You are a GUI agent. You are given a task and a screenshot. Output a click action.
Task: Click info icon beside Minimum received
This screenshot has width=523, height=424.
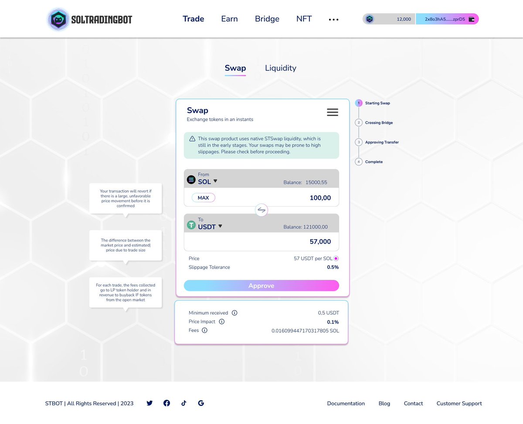(x=234, y=313)
